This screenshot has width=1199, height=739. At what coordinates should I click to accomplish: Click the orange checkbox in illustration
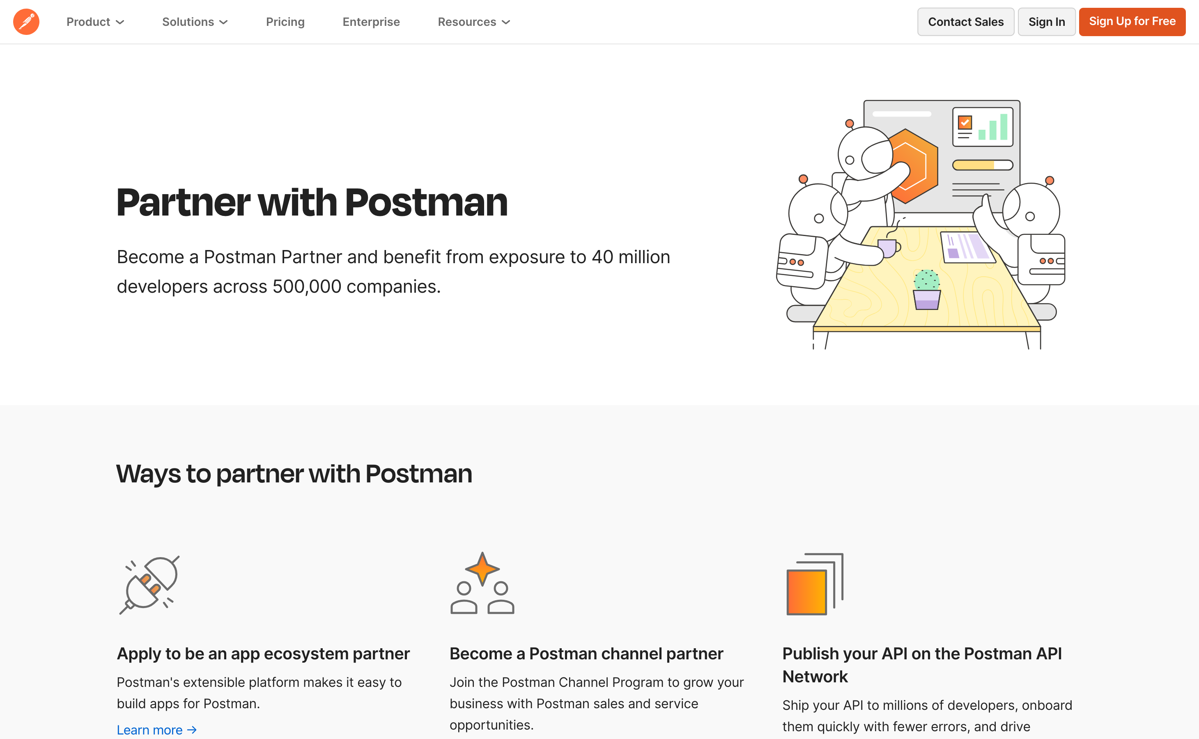point(965,122)
